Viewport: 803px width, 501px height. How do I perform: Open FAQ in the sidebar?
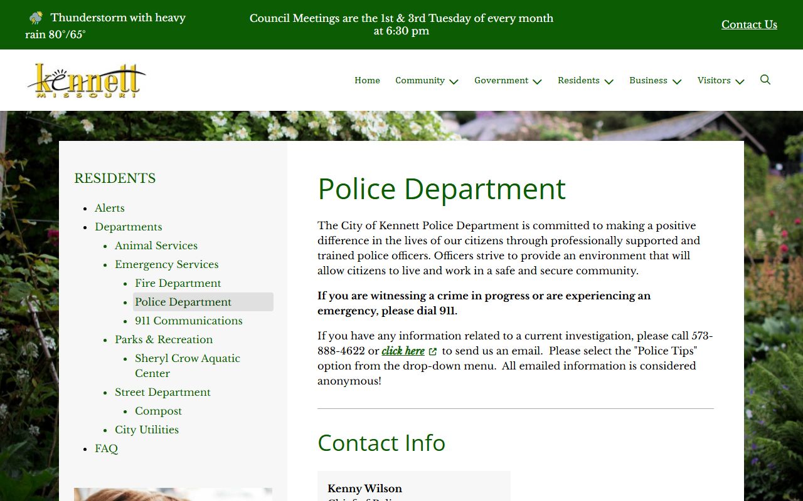point(106,448)
